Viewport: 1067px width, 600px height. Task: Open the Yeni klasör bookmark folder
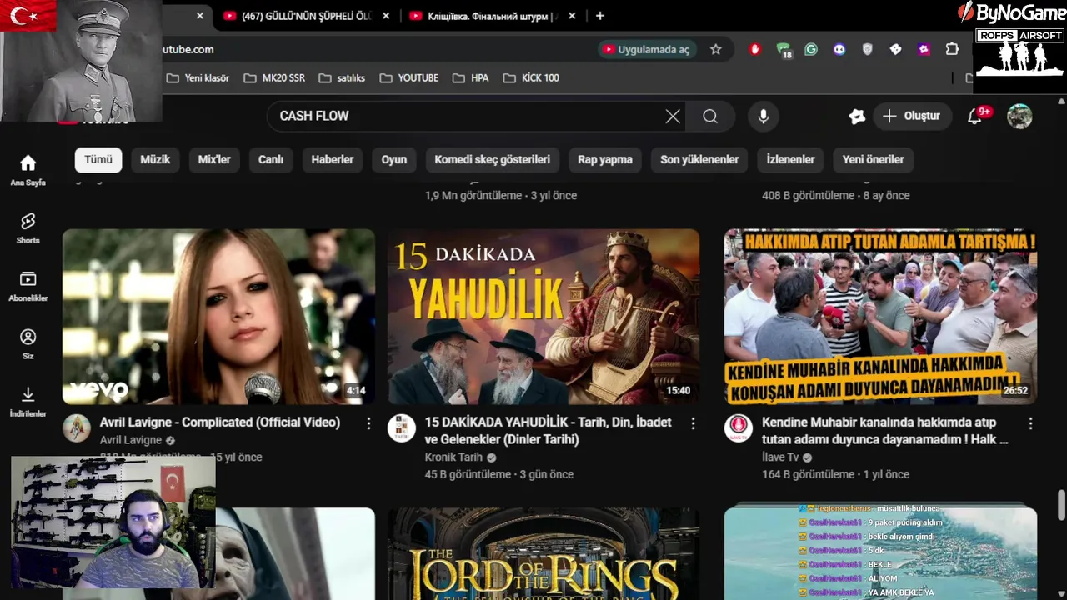(x=198, y=77)
